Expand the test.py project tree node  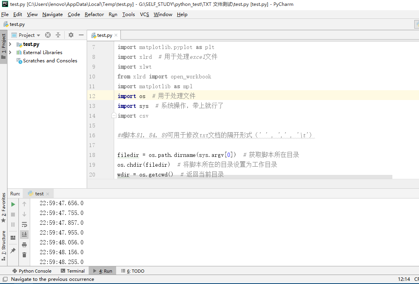coord(10,44)
